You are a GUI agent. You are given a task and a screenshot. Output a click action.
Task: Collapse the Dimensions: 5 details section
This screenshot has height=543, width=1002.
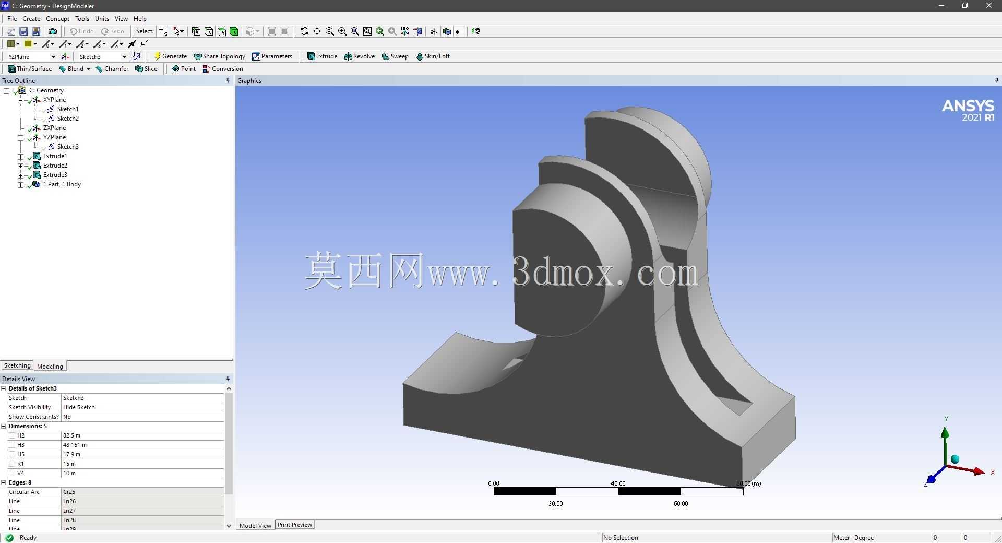(x=3, y=426)
